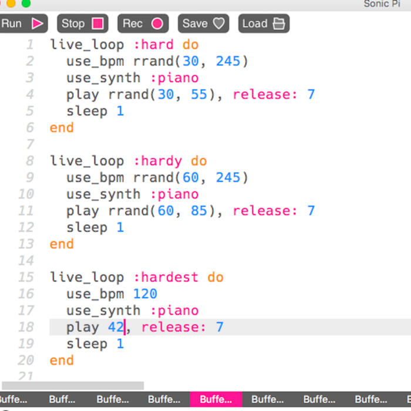Click the green window zoom button
Image resolution: width=411 pixels, height=411 pixels.
point(26,4)
